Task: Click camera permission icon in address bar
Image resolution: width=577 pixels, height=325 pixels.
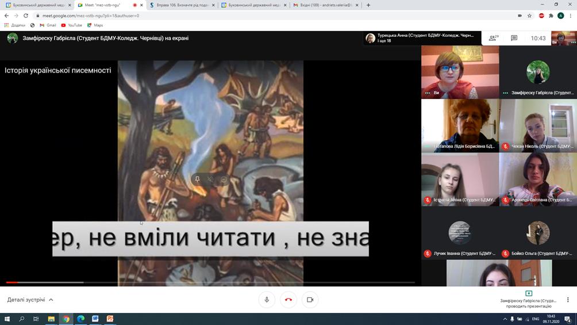Action: (520, 16)
